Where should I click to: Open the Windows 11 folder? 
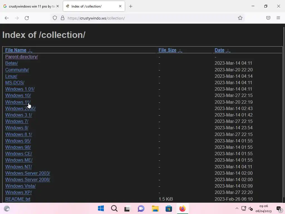pos(18,102)
